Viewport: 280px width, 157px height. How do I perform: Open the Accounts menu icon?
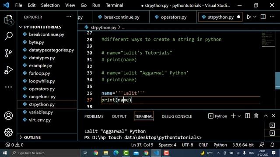[8, 116]
